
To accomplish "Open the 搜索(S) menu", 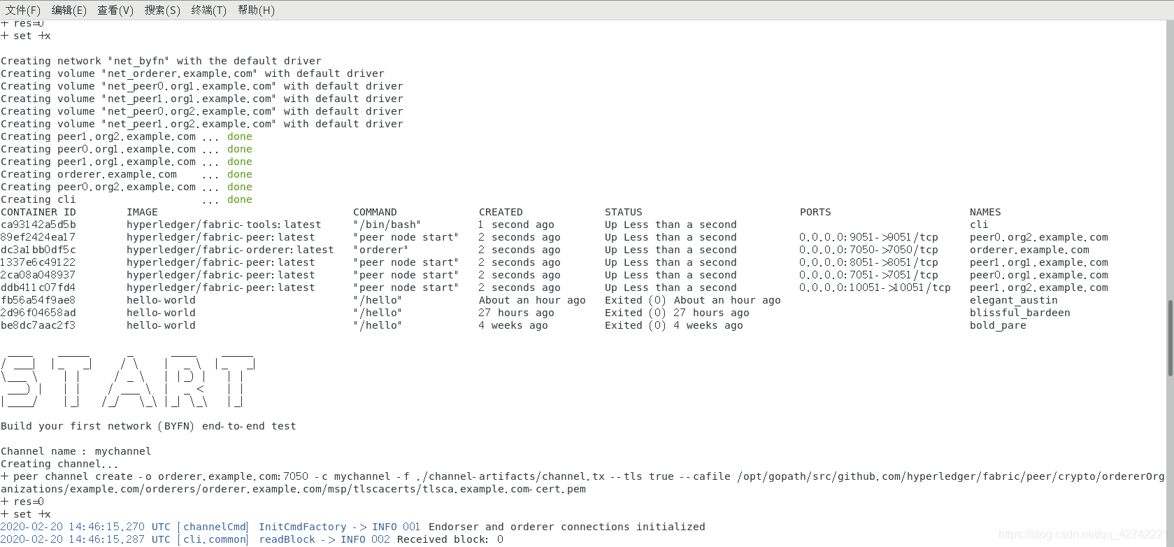I will click(162, 10).
